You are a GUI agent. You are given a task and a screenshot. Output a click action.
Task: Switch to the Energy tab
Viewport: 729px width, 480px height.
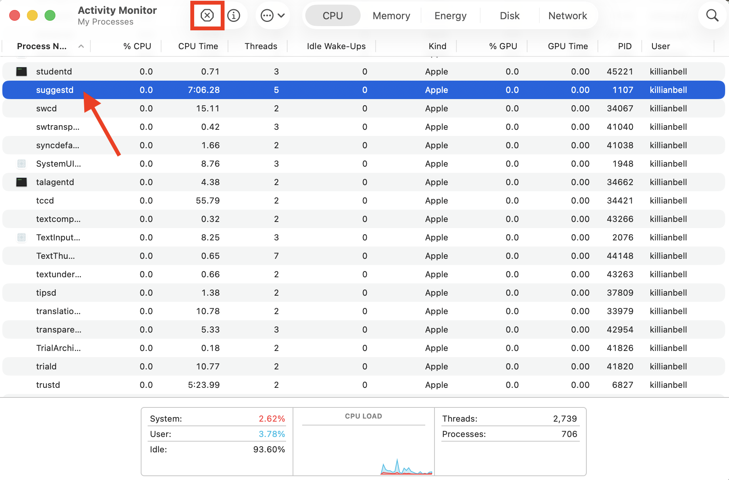click(x=450, y=15)
